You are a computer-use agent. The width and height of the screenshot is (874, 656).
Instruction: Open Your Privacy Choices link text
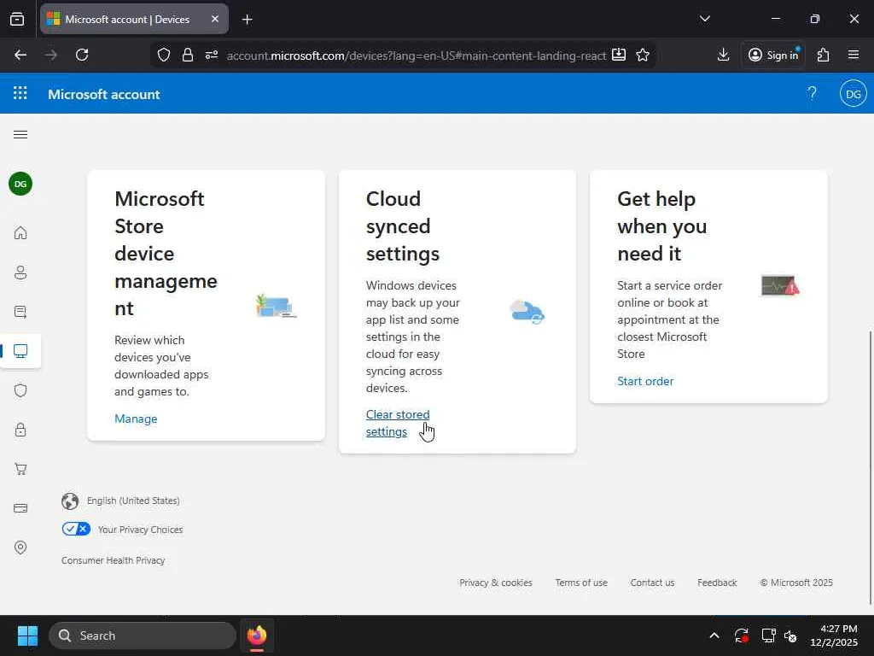[140, 530]
